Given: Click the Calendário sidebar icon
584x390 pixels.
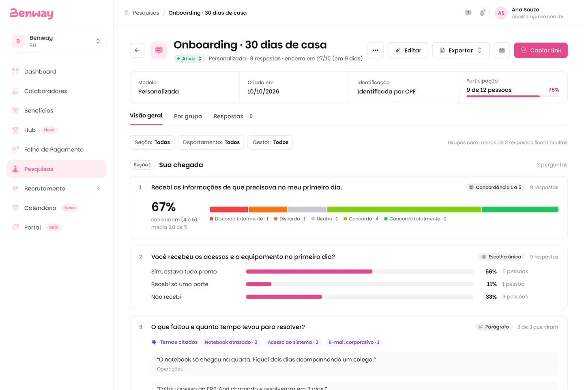Looking at the screenshot, I should 15,208.
